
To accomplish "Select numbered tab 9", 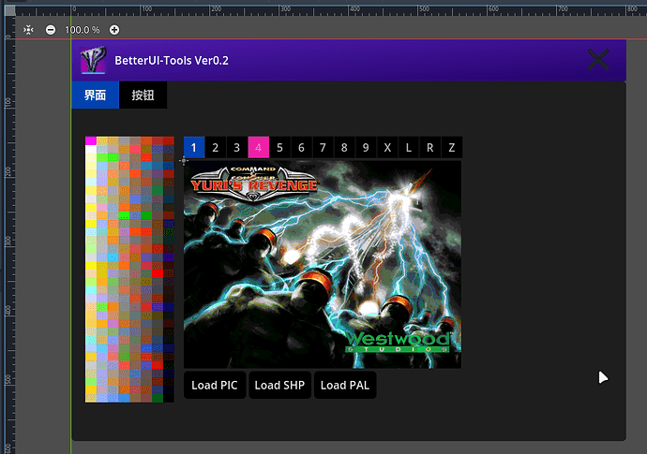I will 366,148.
